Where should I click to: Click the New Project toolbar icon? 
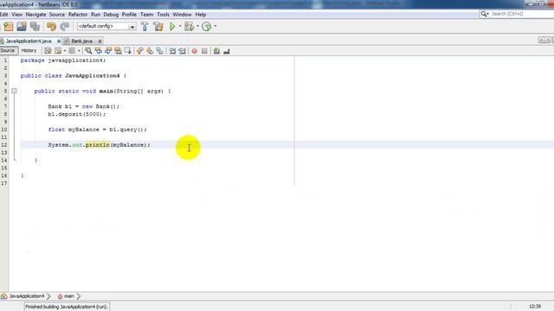8,27
